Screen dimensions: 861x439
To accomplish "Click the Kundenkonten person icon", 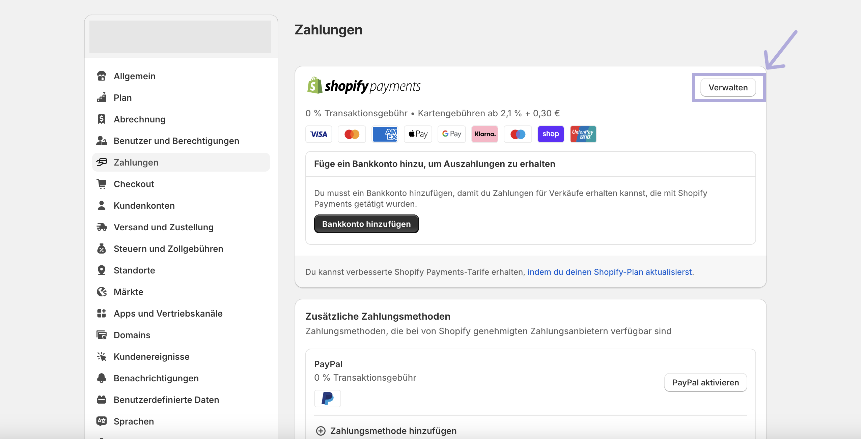I will (102, 206).
